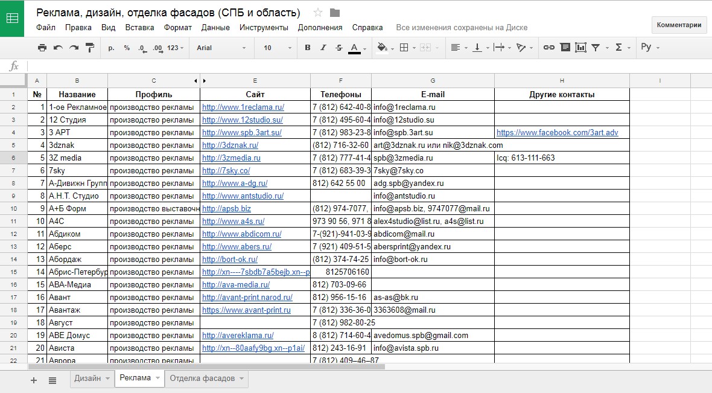The width and height of the screenshot is (712, 393).
Task: Open the functions sigma menu
Action: (618, 47)
